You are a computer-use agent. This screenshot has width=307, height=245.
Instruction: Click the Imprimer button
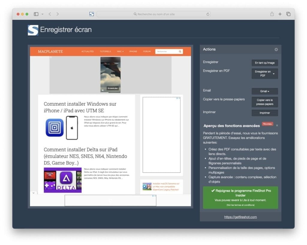tap(265, 113)
